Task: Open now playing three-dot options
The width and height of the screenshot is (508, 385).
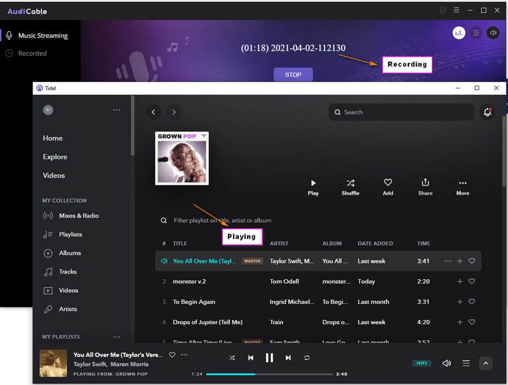Action: coord(184,355)
